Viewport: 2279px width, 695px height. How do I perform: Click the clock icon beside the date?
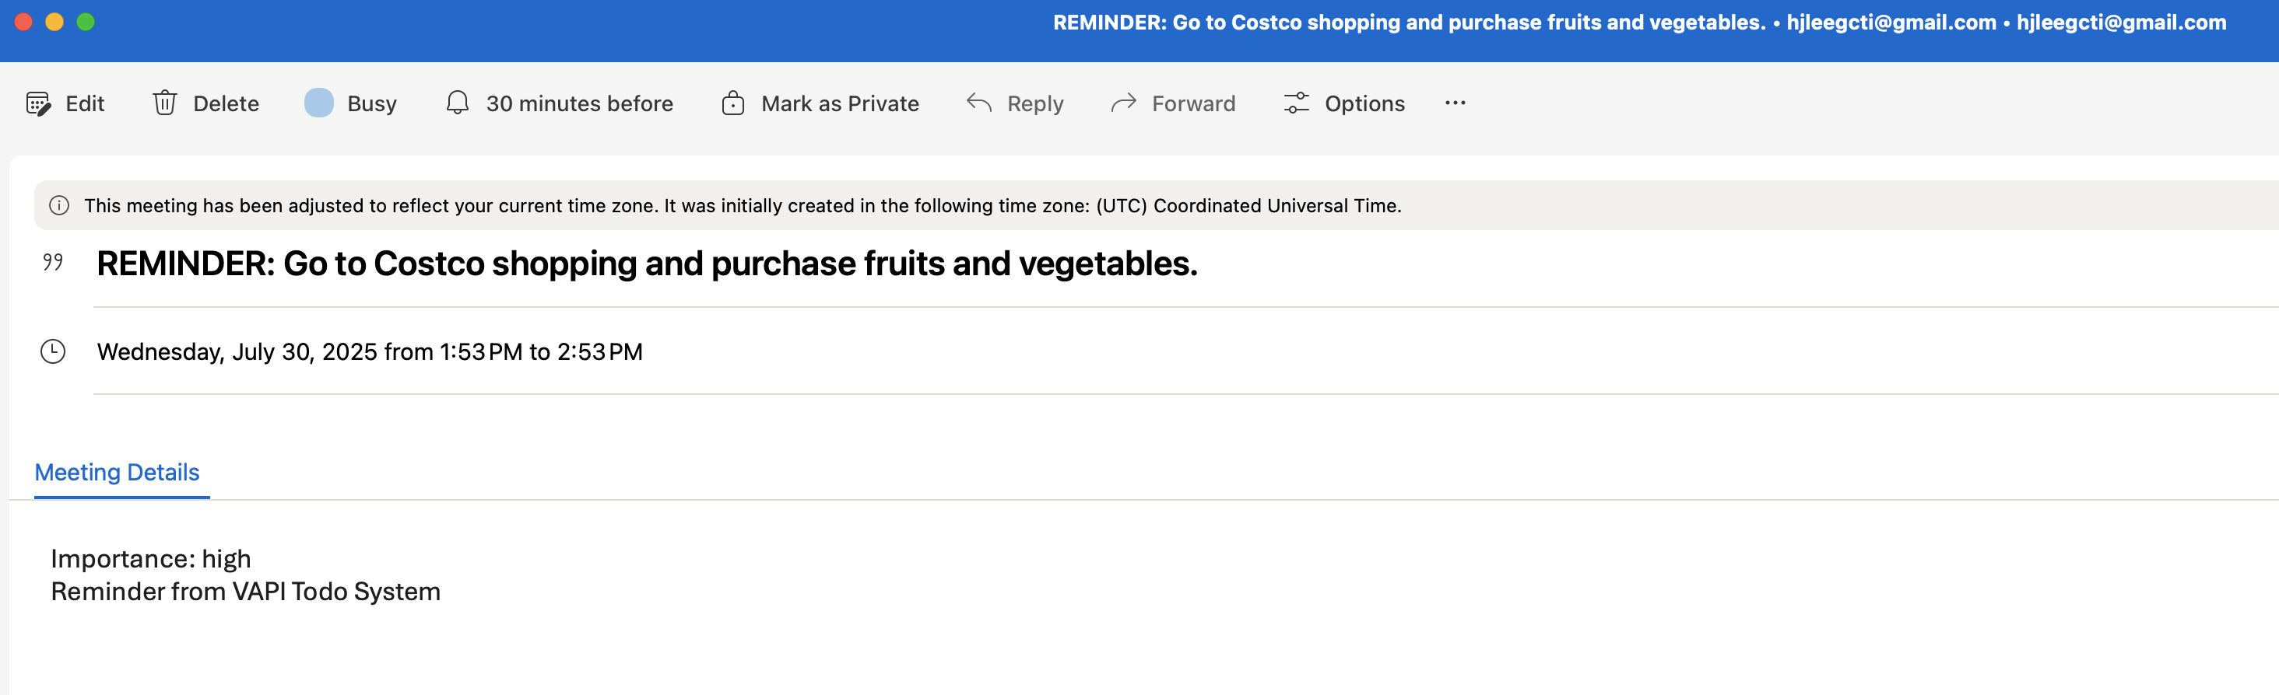(x=53, y=351)
